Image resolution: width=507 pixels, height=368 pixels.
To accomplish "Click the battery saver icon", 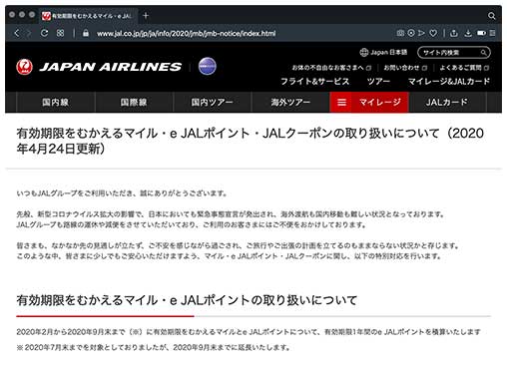I will [x=481, y=33].
